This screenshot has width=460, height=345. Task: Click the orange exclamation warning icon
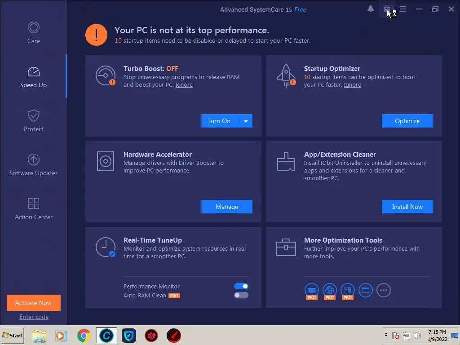(x=96, y=35)
